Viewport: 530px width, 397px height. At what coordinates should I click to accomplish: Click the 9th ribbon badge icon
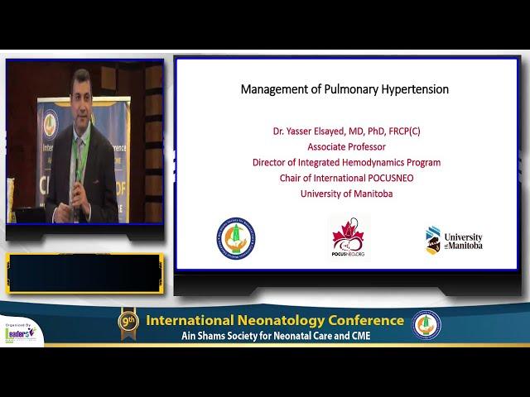point(128,323)
